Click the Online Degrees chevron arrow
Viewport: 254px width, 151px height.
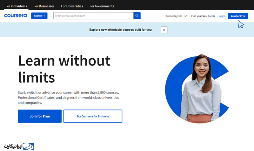click(185, 16)
